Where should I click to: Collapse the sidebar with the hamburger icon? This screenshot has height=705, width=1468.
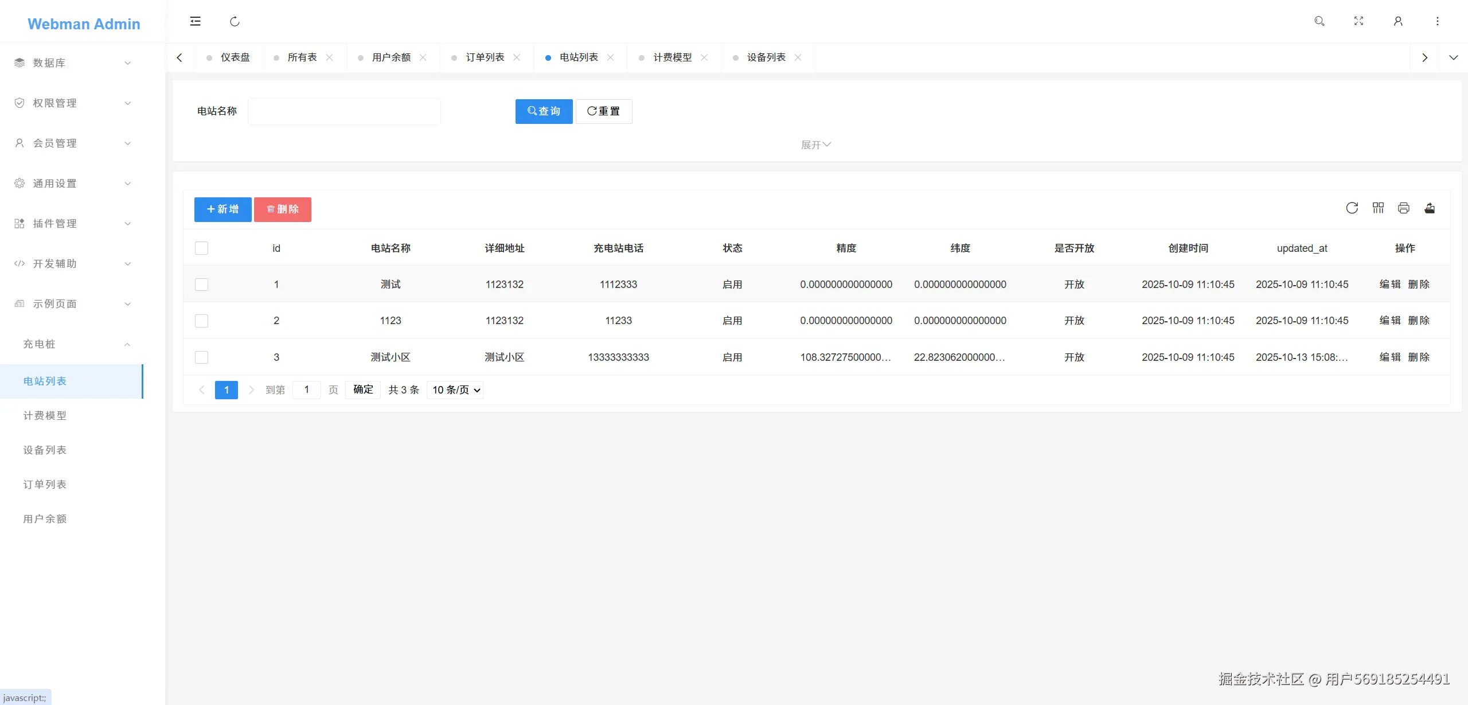pyautogui.click(x=195, y=21)
